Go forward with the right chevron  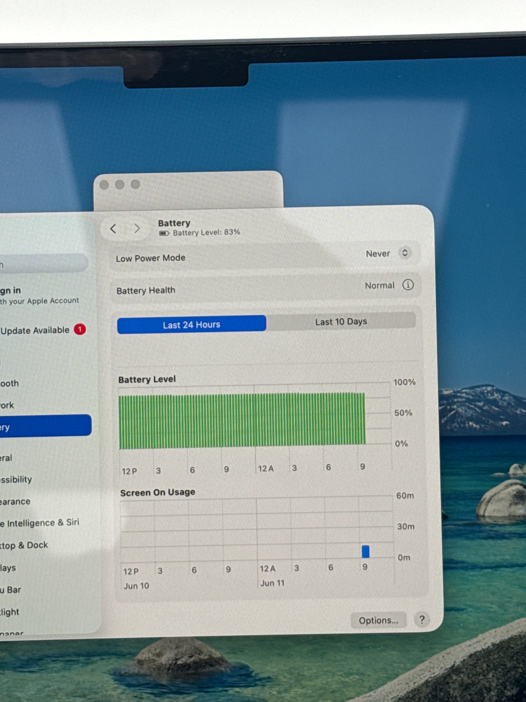(137, 228)
